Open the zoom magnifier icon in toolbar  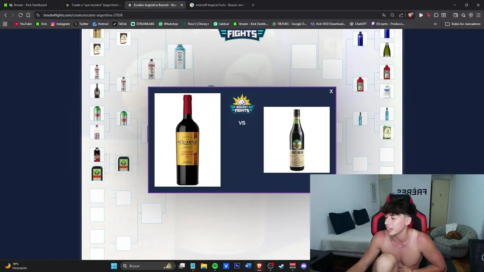pos(392,15)
